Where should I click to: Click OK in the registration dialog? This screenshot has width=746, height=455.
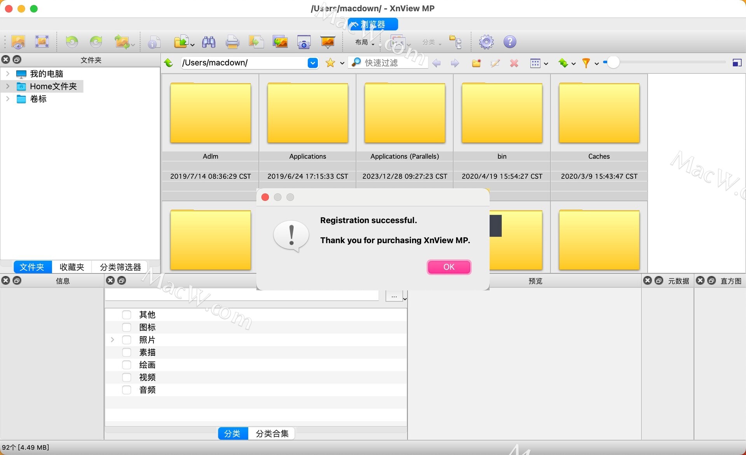(449, 267)
